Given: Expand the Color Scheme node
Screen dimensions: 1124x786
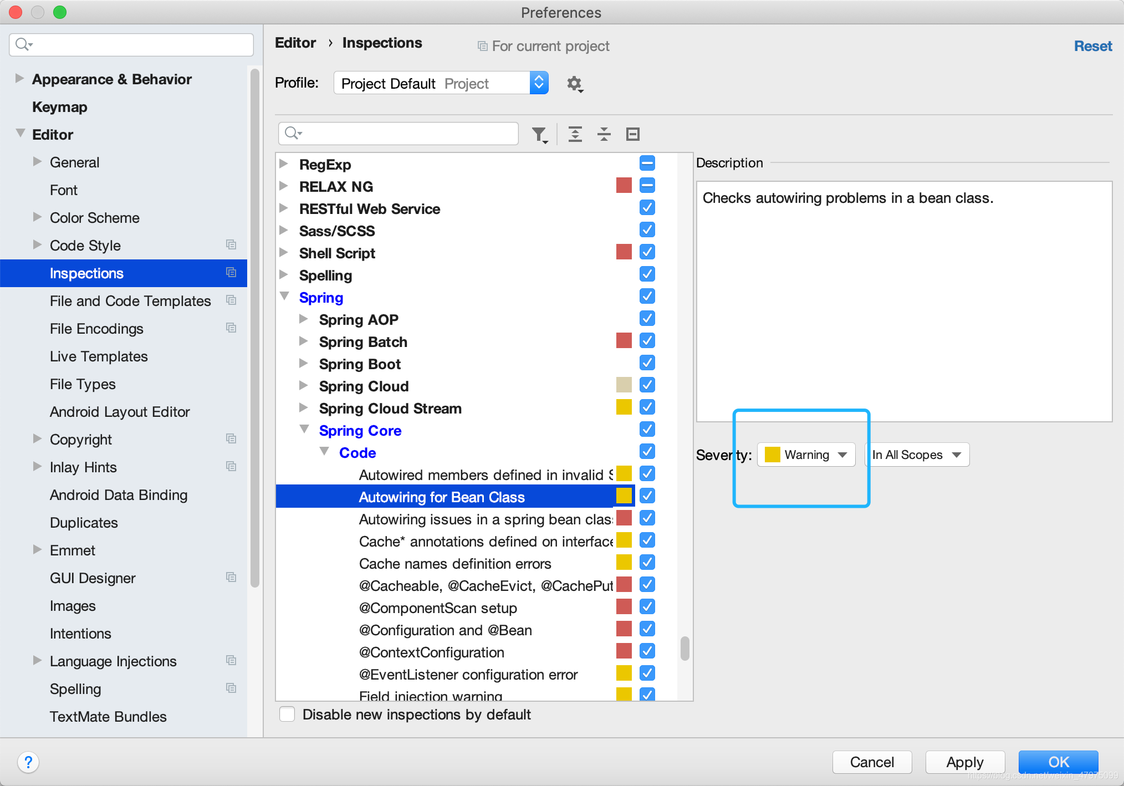Looking at the screenshot, I should [37, 217].
